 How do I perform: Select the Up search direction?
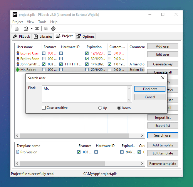(100, 108)
